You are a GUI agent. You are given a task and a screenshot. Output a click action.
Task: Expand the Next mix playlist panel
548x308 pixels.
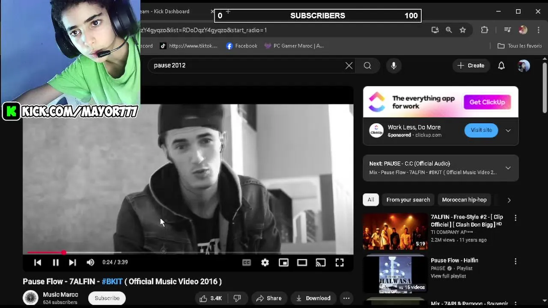pos(508,168)
